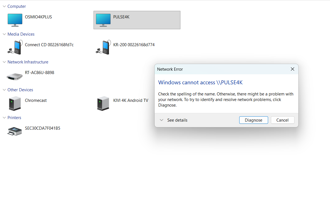Click the Printers group header

[x=14, y=118]
